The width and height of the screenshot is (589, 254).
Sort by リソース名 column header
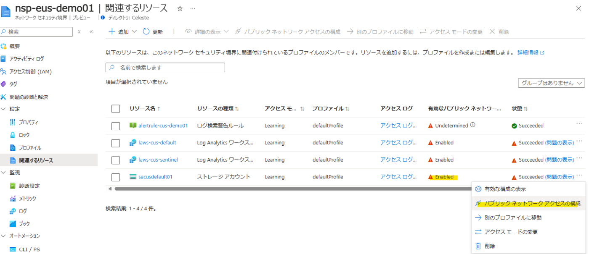[145, 108]
